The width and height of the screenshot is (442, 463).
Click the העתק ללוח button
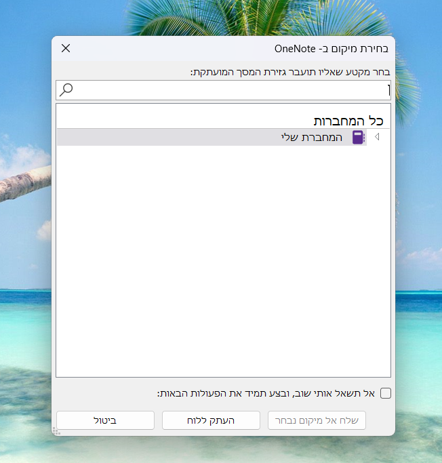(x=211, y=420)
